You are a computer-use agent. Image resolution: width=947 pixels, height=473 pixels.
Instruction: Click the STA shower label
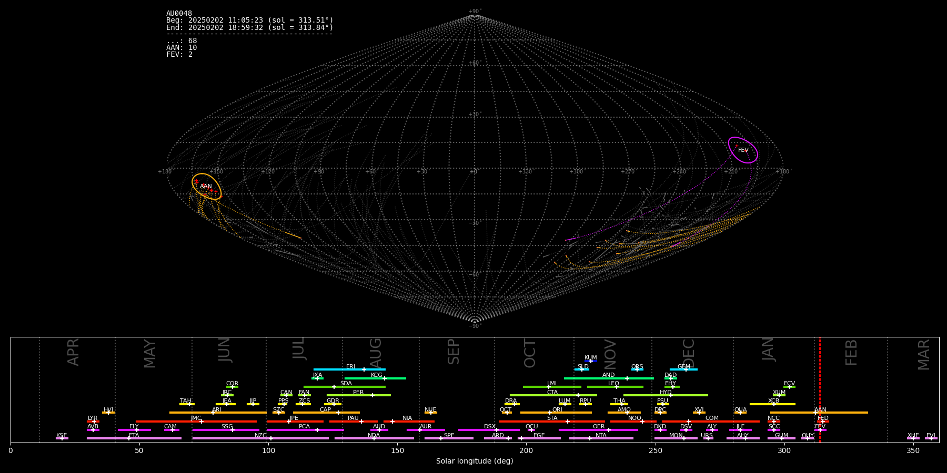click(x=552, y=418)
